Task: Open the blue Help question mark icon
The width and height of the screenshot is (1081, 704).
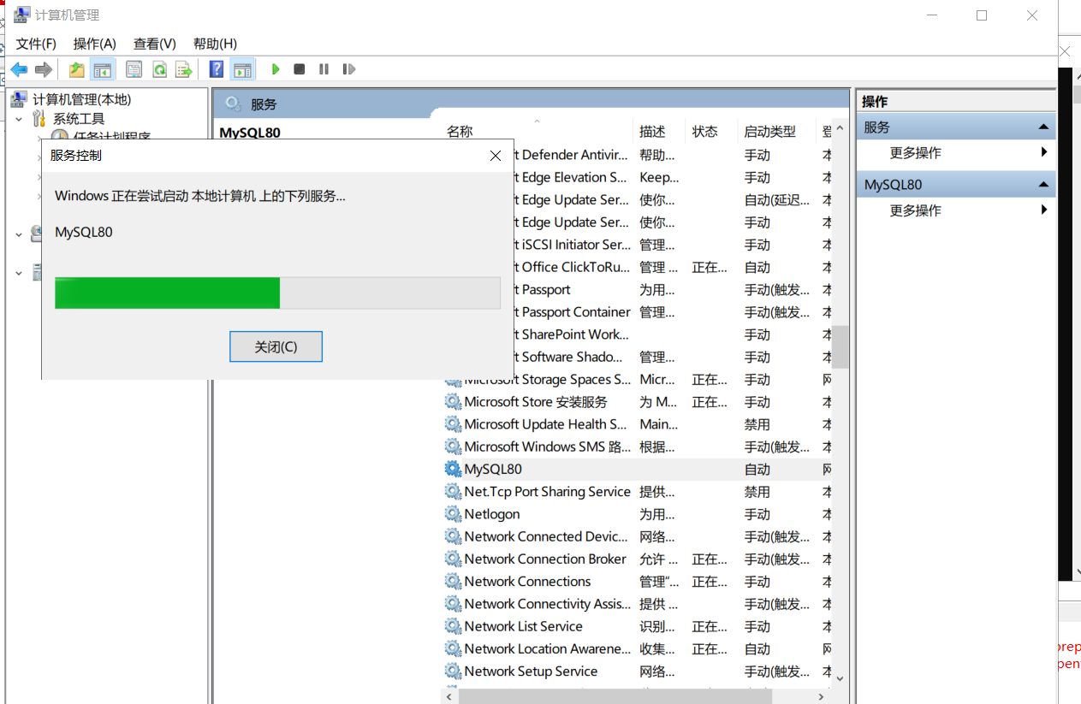Action: [217, 69]
